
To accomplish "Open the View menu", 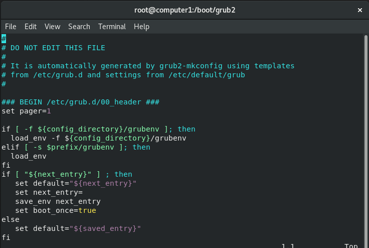I will pos(53,27).
